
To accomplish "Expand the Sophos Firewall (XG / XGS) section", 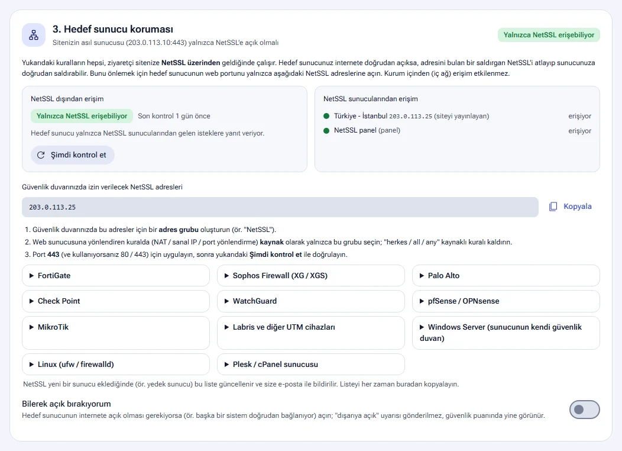I will 311,276.
